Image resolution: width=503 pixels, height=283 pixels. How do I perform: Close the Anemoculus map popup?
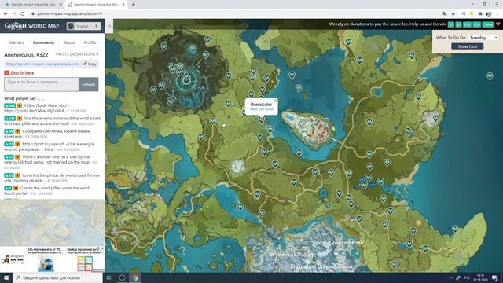point(276,101)
